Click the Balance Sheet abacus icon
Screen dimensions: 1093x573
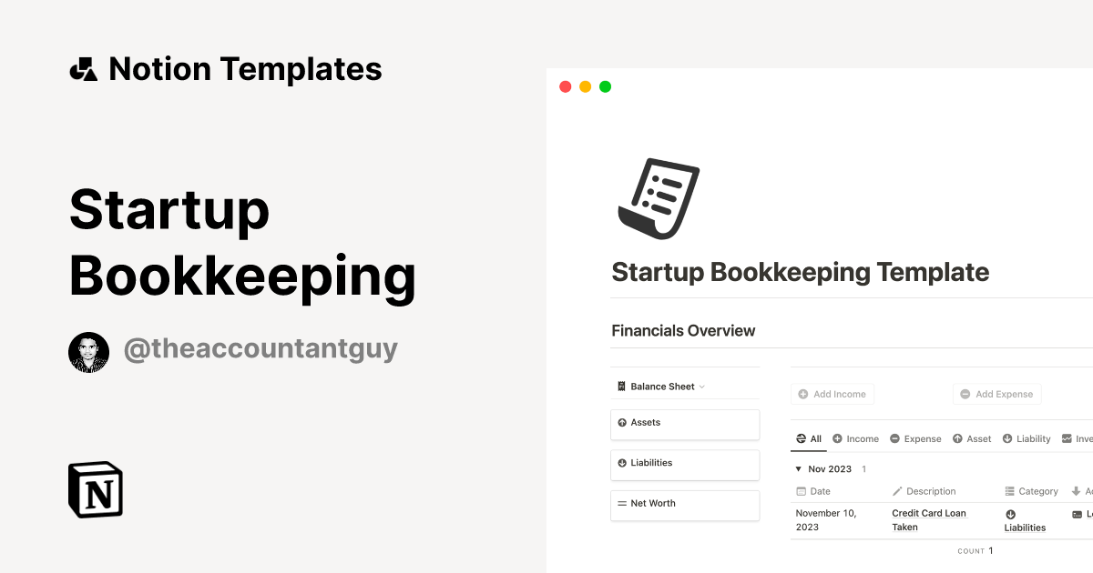pos(622,386)
